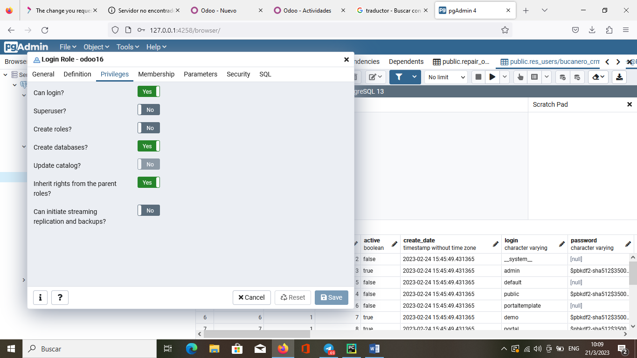The width and height of the screenshot is (637, 358).
Task: Click the Windows search box 'Buscar'
Action: (x=89, y=348)
